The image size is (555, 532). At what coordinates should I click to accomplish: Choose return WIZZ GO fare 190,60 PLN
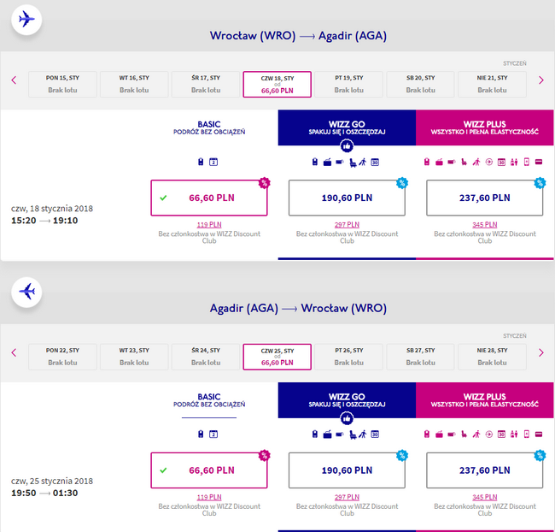[347, 470]
